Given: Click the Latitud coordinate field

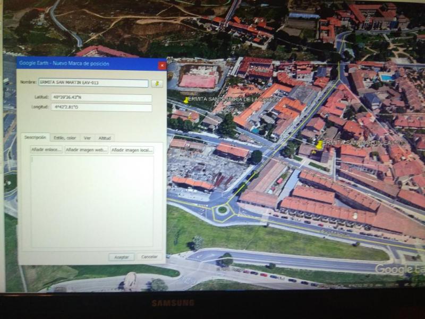Looking at the screenshot, I should [x=101, y=98].
